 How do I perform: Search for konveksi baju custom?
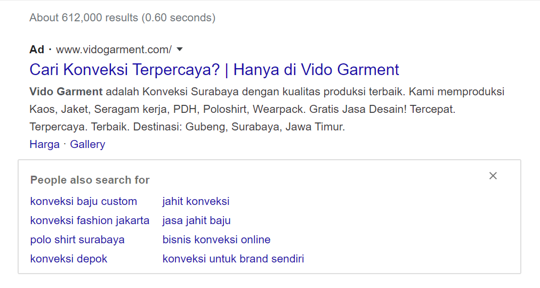click(84, 201)
